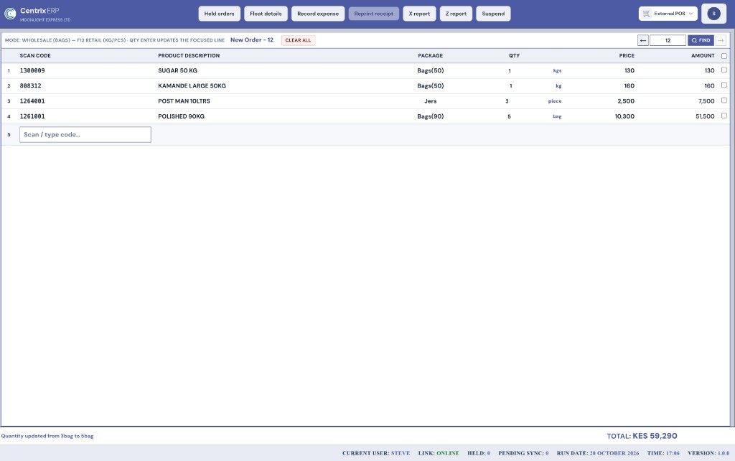Click product POLISHED 90KG
This screenshot has height=461, width=735.
pyautogui.click(x=181, y=116)
